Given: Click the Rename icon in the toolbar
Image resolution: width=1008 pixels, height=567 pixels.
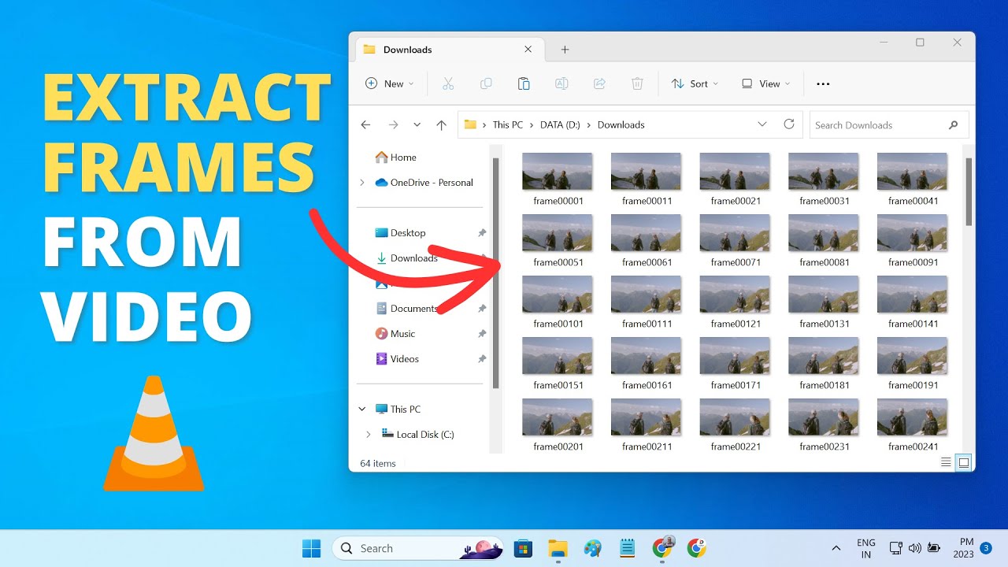Looking at the screenshot, I should (x=561, y=83).
